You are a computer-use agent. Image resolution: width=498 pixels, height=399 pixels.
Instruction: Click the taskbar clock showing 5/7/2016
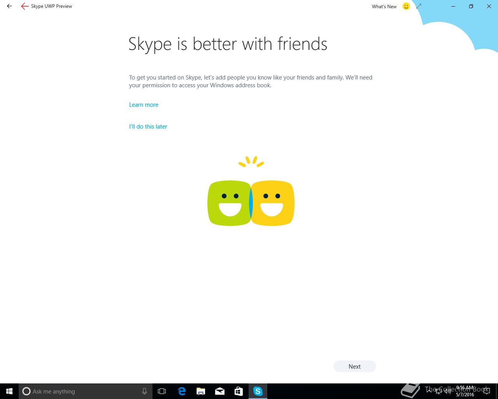pyautogui.click(x=465, y=391)
